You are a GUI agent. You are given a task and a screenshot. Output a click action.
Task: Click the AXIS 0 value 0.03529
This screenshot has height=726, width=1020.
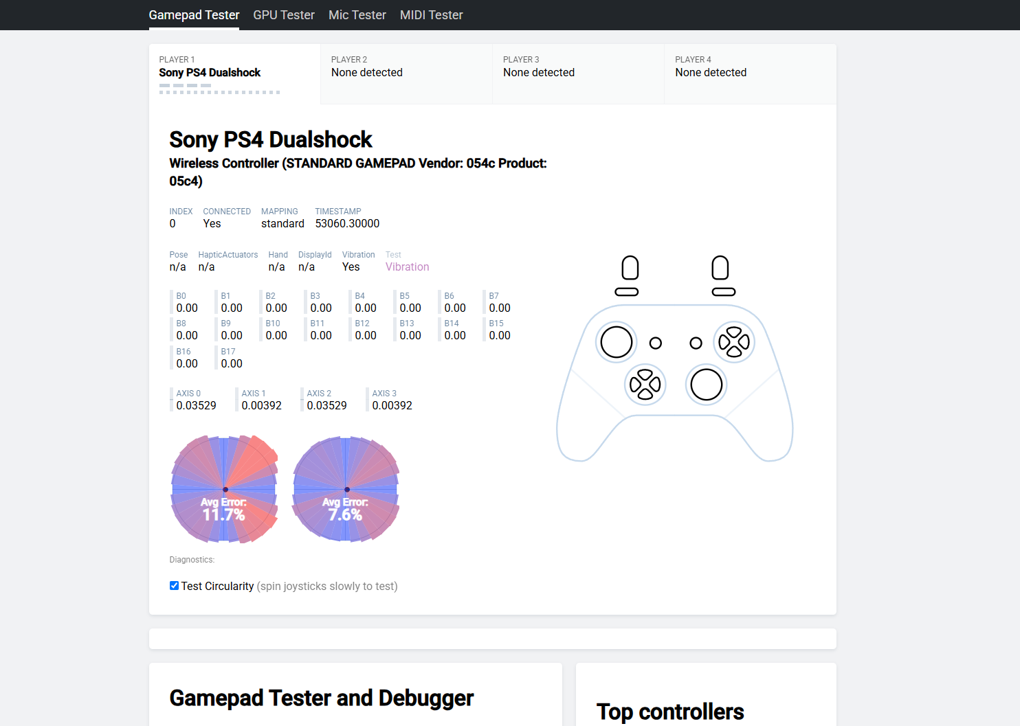(197, 406)
